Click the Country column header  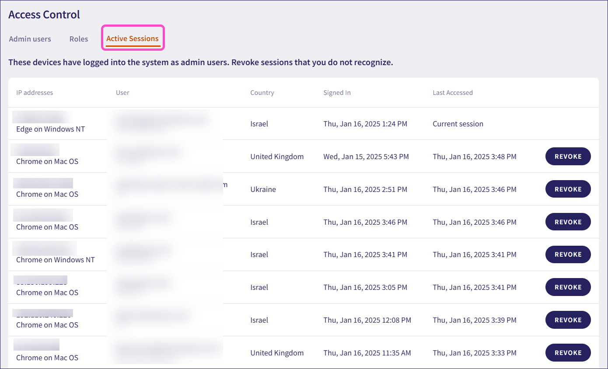262,93
